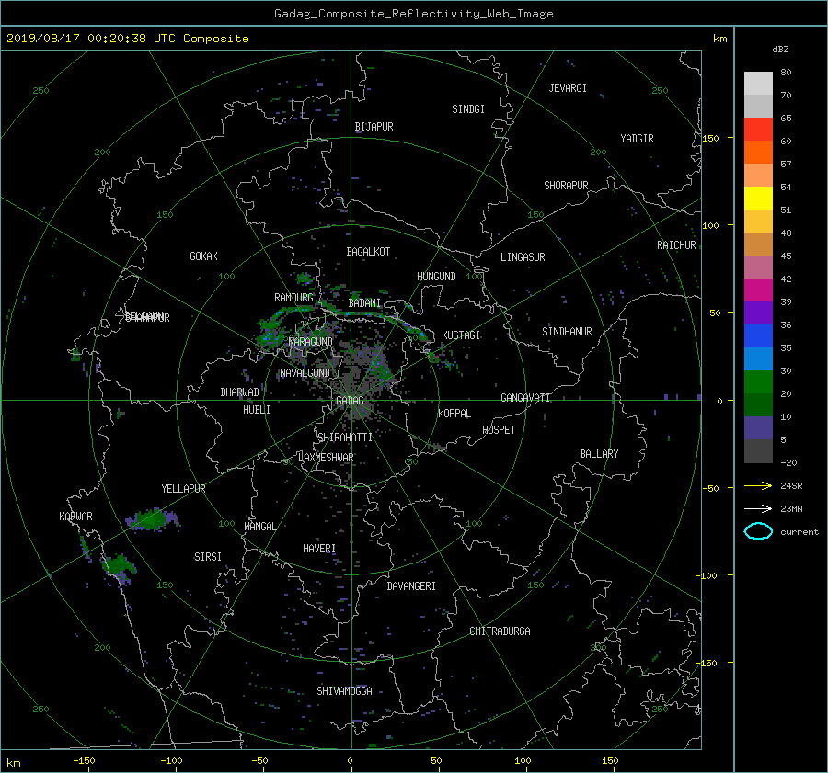Click the KOPPAL city label
828x773 pixels.
pos(454,414)
